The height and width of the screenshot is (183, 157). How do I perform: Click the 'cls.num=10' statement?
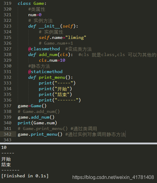tap(52, 60)
